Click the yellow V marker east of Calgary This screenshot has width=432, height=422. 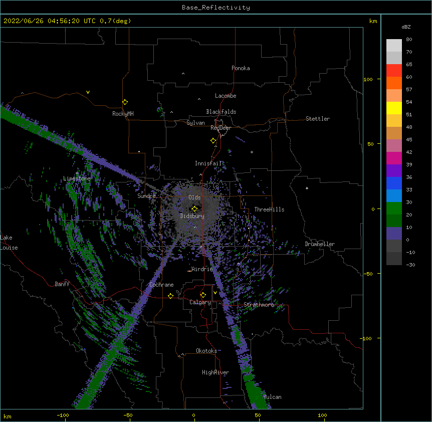215,293
